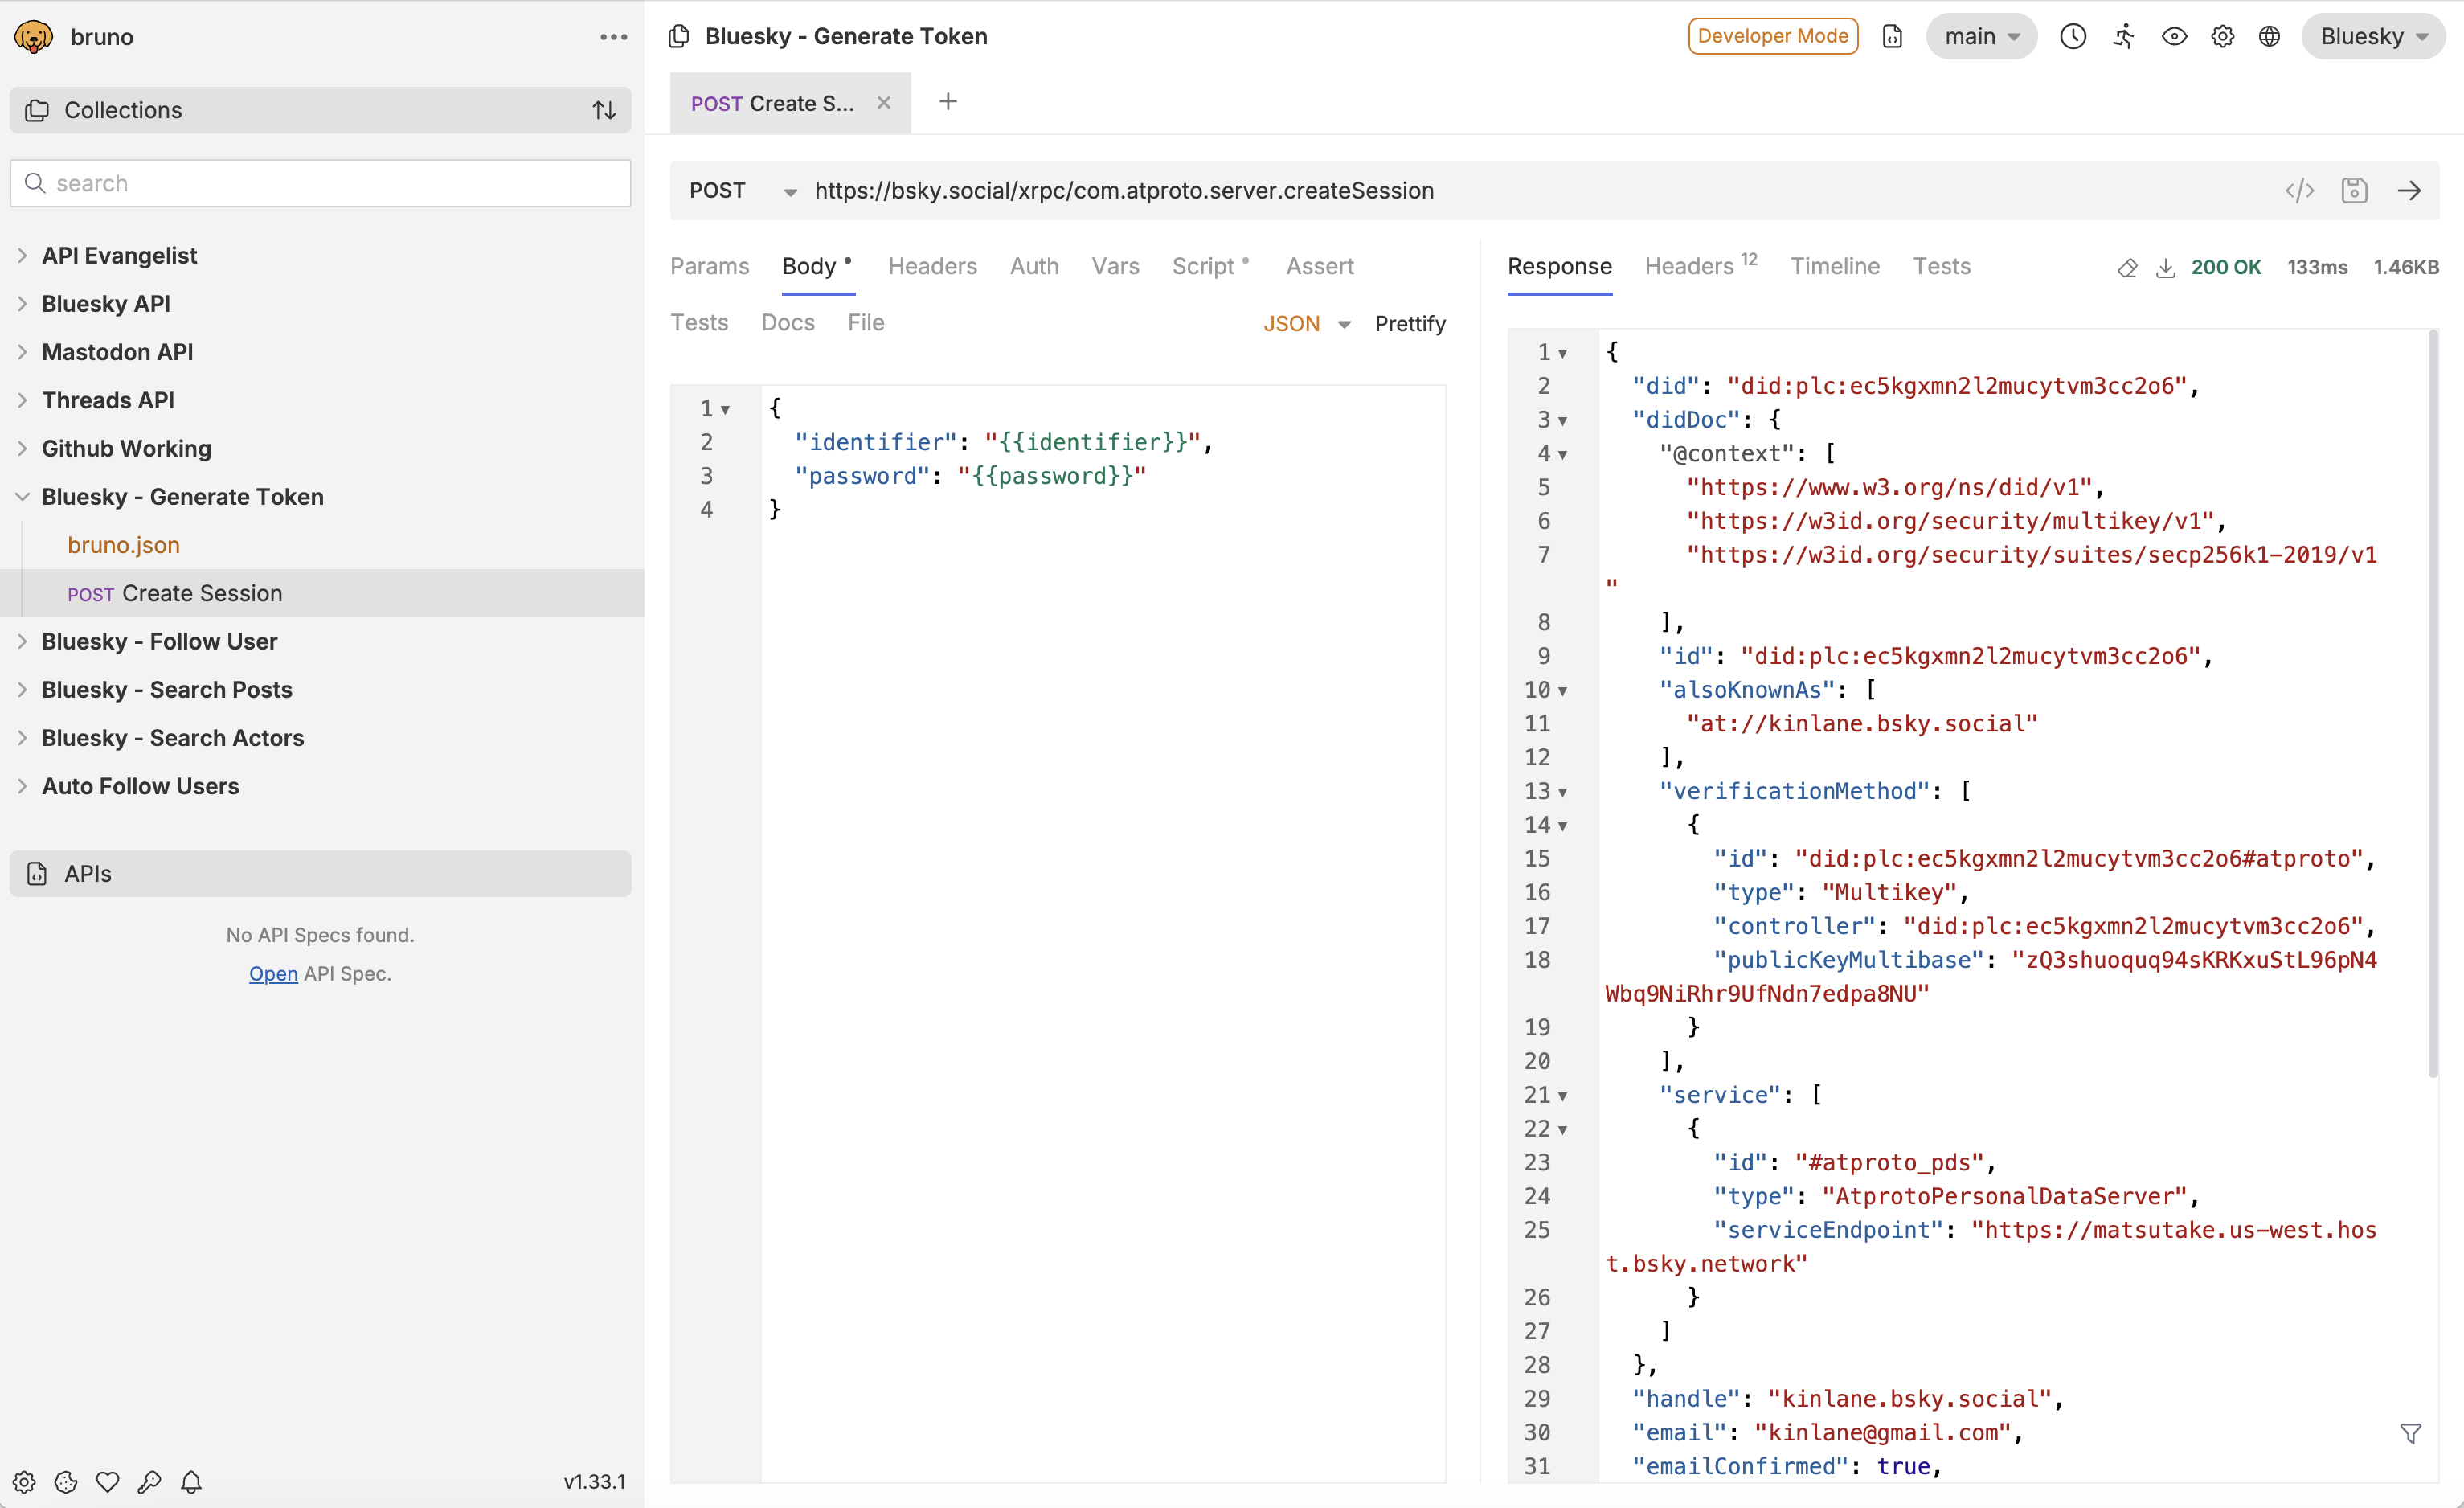Open notifications via the bell icon
This screenshot has height=1508, width=2464.
[x=191, y=1482]
